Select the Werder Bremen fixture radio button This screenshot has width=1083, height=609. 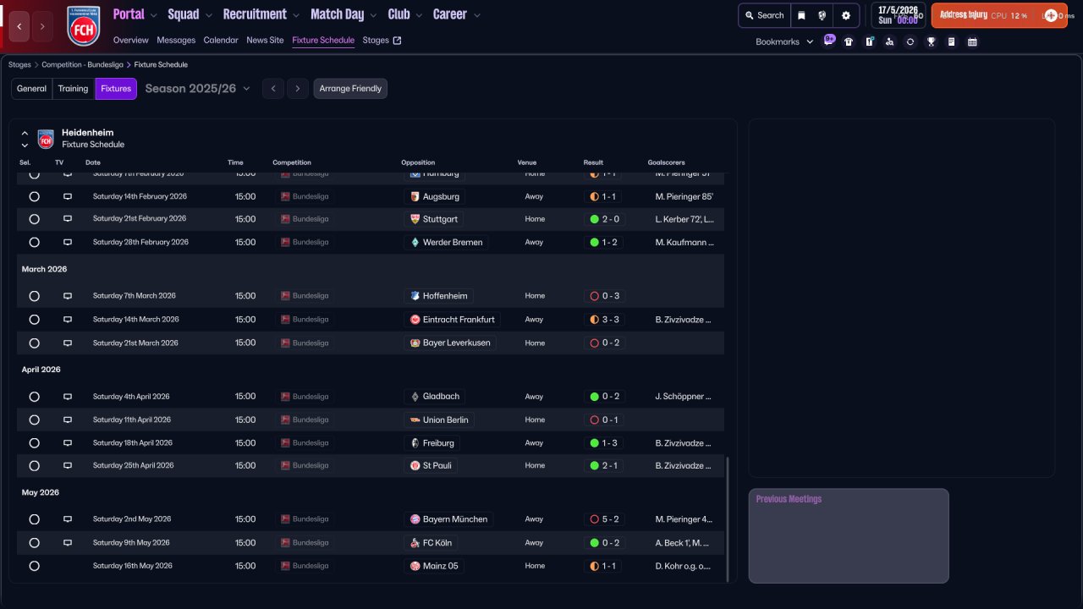(34, 243)
